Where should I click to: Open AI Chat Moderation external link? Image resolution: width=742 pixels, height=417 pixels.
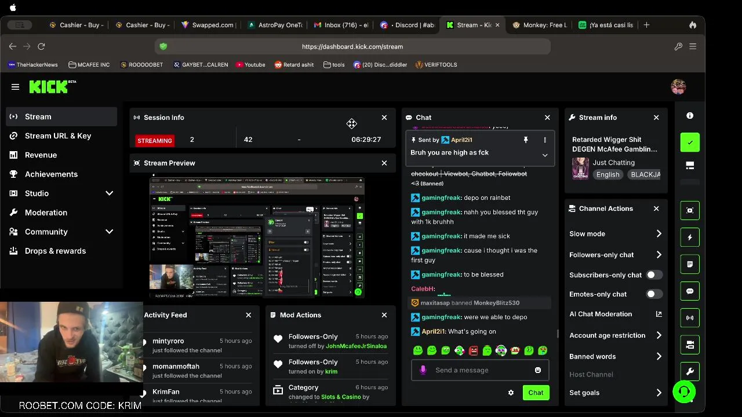(659, 314)
